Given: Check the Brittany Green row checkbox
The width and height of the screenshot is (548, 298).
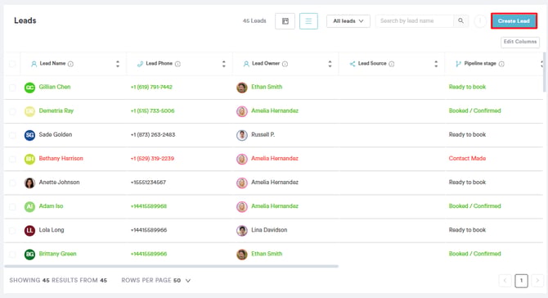Looking at the screenshot, I should pyautogui.click(x=12, y=254).
